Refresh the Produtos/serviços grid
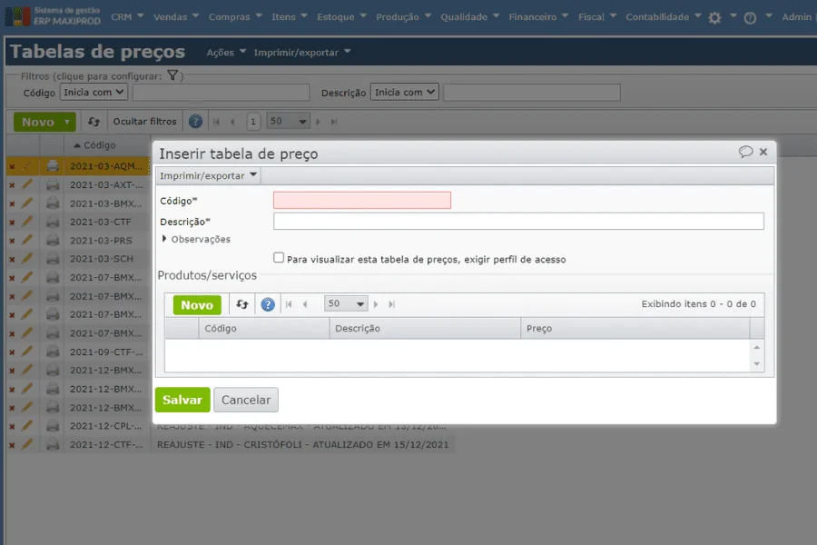Screen dimensions: 817x545 (241, 304)
